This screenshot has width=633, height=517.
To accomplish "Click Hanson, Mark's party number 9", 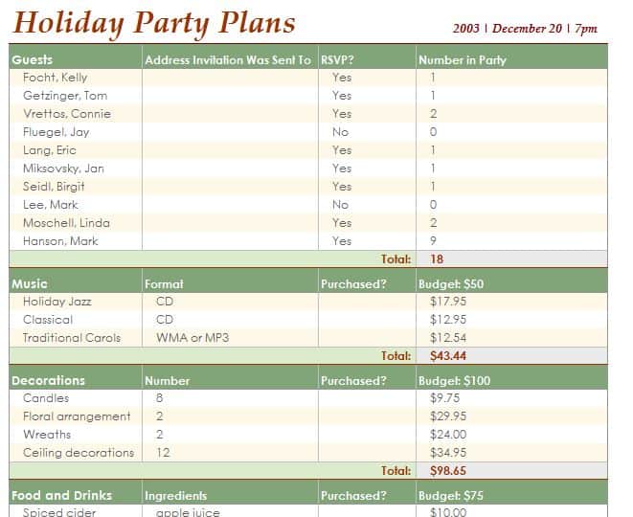I will [511, 241].
